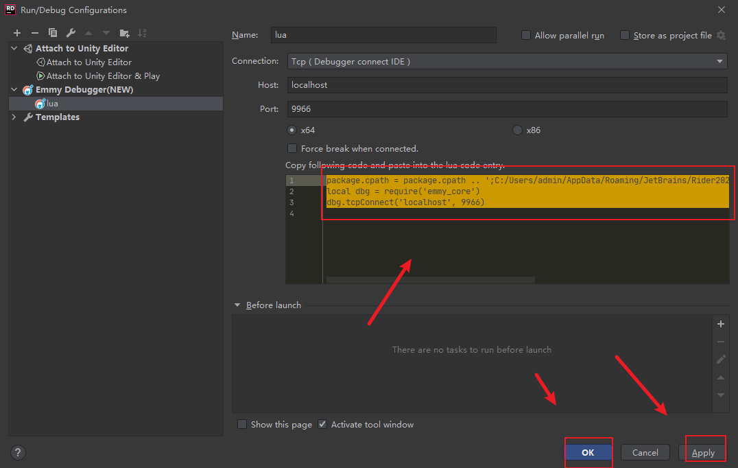
Task: Enable Force break when connected checkbox
Action: coord(292,149)
